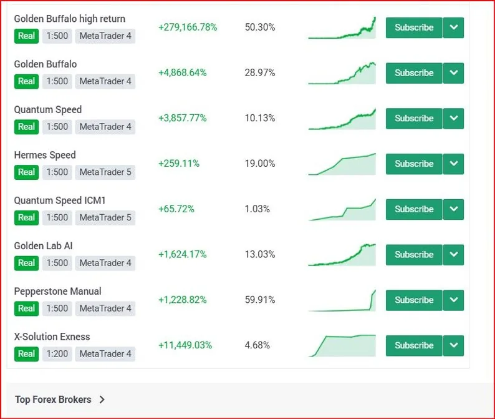495x419 pixels.
Task: Open Quantum Speed ICM1 growth sparkline
Action: [342, 209]
